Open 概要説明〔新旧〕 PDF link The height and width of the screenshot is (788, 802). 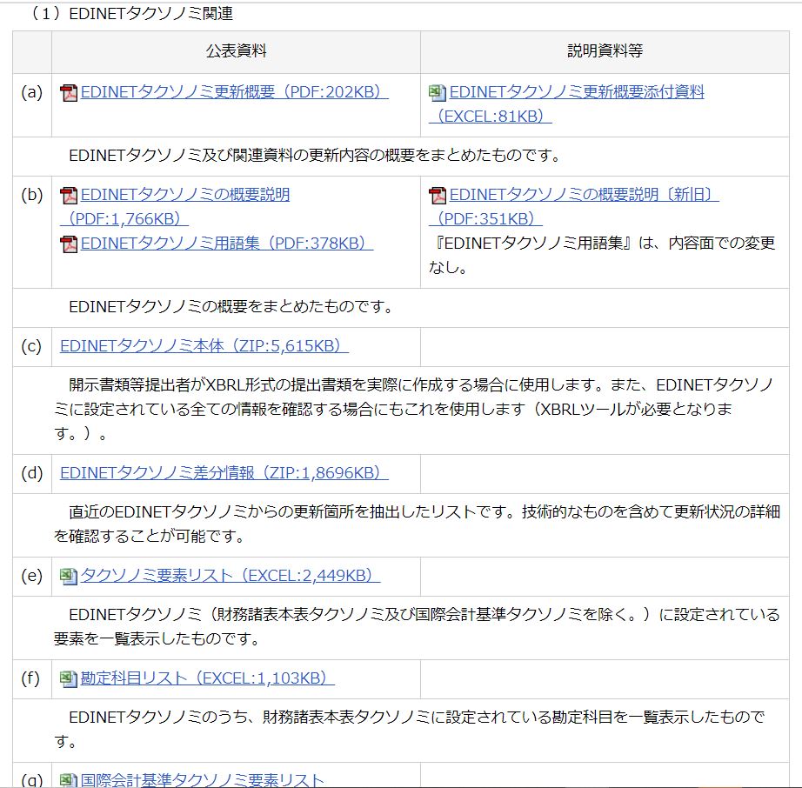(574, 207)
